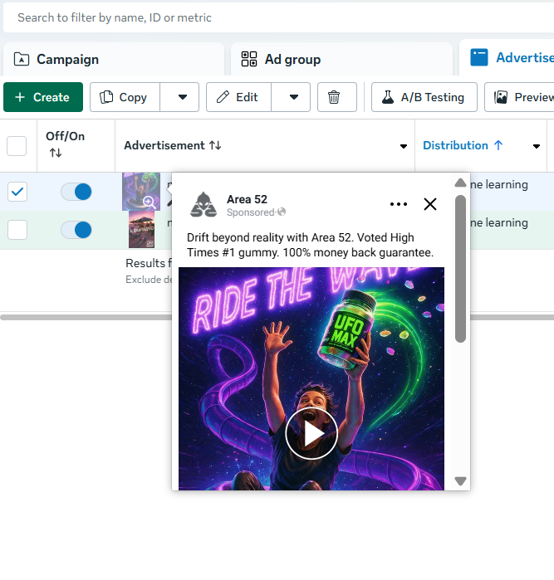This screenshot has width=554, height=580.
Task: Uncheck the first advertisement row checkbox
Action: point(17,192)
